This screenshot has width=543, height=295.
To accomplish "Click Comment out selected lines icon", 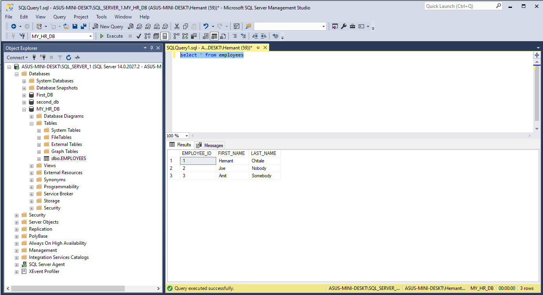I will pyautogui.click(x=235, y=36).
